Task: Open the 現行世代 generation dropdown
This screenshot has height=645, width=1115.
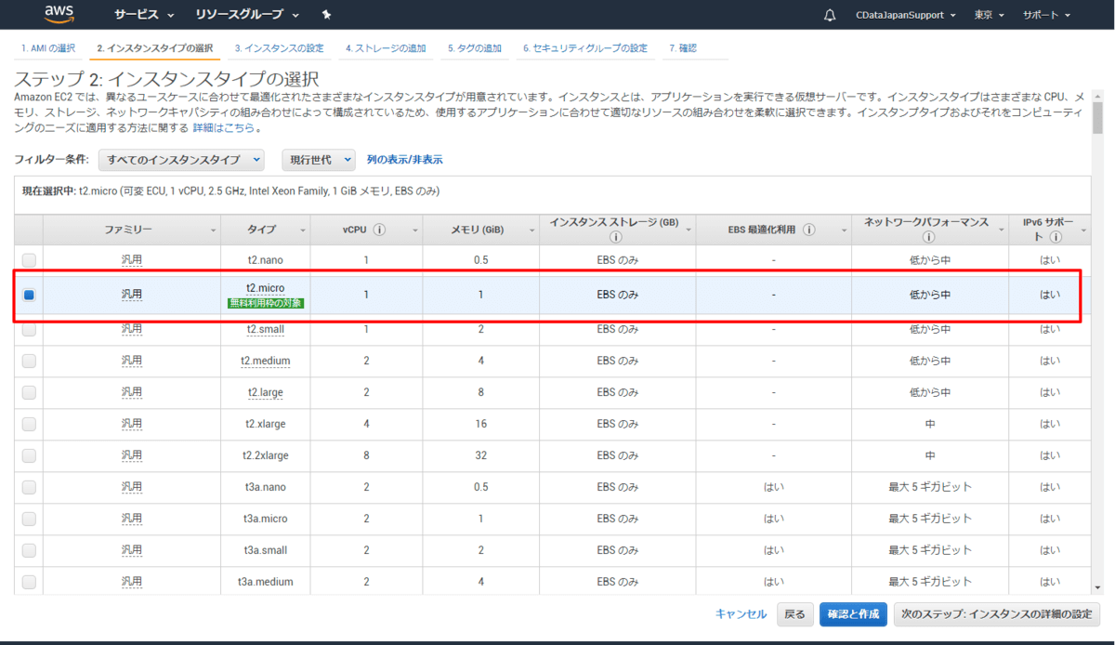Action: tap(319, 160)
